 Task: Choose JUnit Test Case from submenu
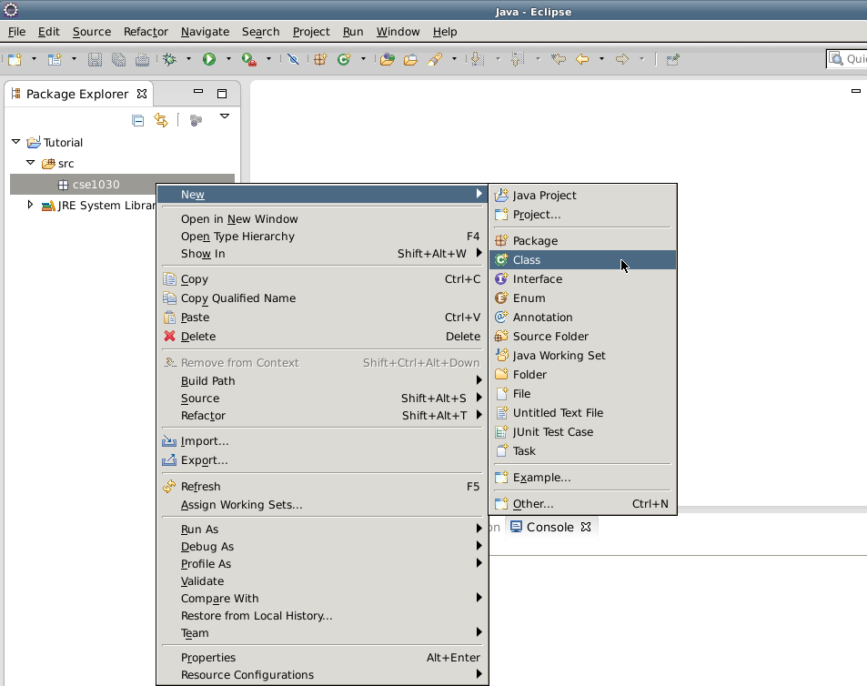point(583,432)
